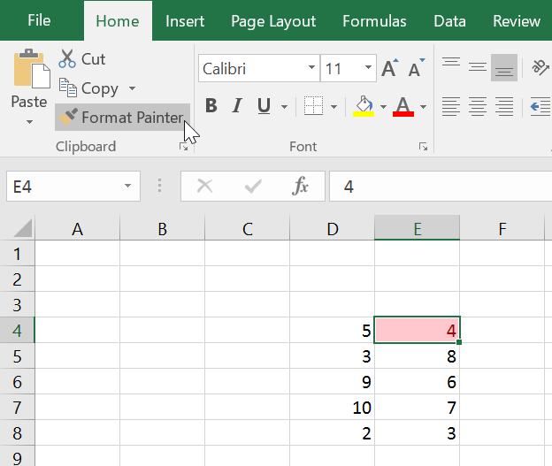Center cell text horizontally
552x466 pixels.
(478, 106)
